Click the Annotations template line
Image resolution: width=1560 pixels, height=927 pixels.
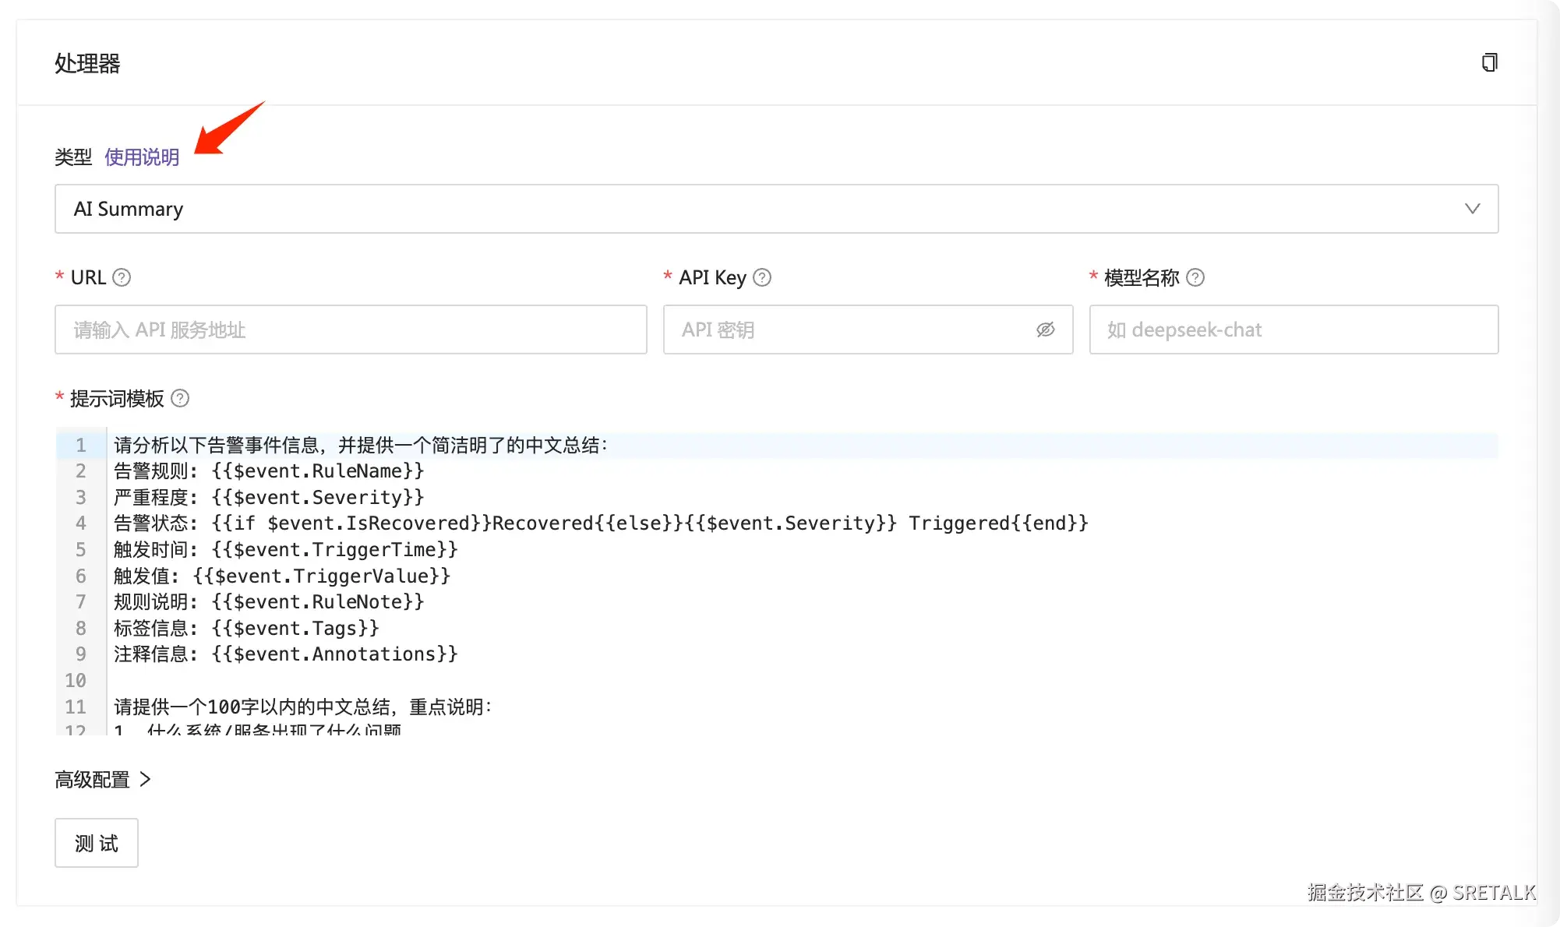[x=285, y=654]
